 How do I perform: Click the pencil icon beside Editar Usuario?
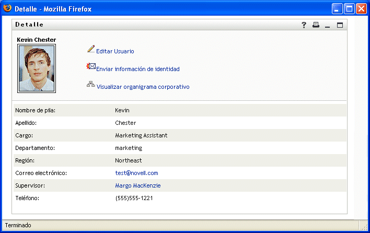coord(91,49)
